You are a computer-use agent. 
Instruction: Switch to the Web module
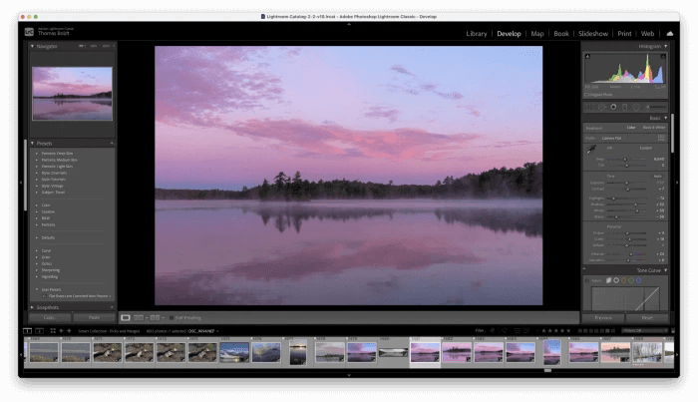tap(647, 33)
